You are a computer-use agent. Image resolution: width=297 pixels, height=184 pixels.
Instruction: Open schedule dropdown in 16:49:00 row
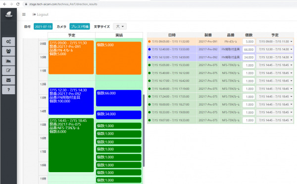[275, 89]
